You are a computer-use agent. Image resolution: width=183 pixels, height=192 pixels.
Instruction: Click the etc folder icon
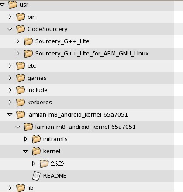[21, 66]
